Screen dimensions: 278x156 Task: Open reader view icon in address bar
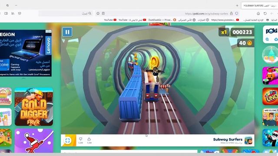(103, 13)
